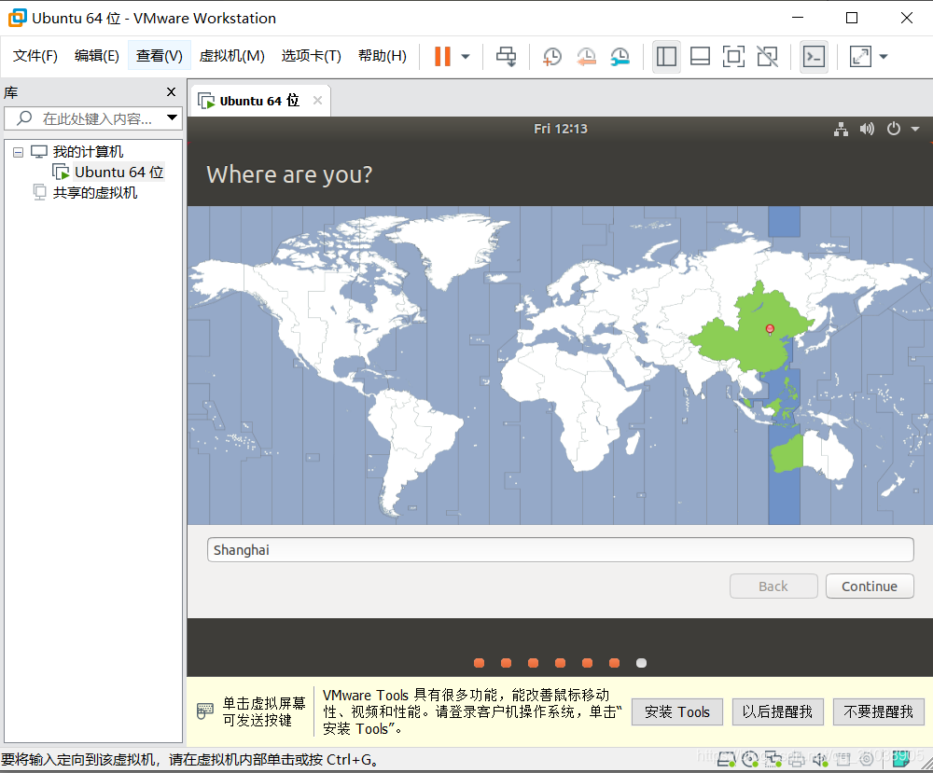Viewport: 933px width, 773px height.
Task: Enter full screen mode
Action: [733, 57]
